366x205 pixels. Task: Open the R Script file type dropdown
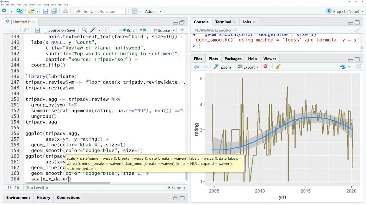pos(176,188)
